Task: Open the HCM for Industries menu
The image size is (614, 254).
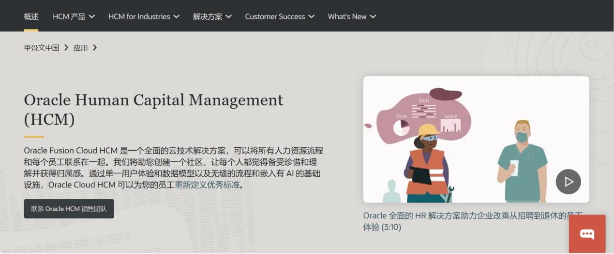Action: [139, 16]
